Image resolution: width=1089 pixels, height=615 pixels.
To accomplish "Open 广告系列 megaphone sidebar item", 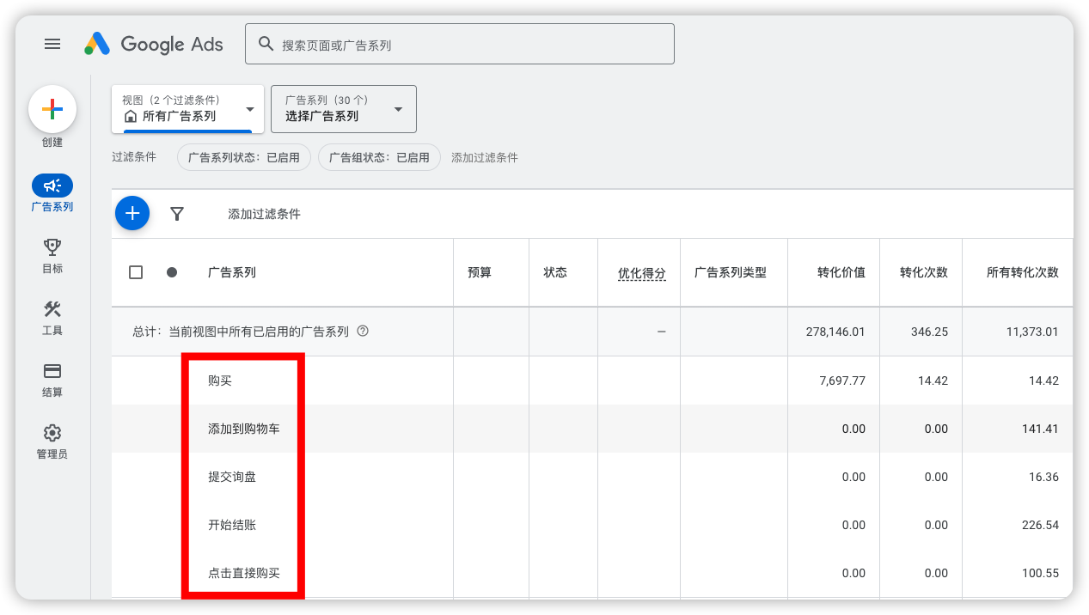I will coord(52,186).
